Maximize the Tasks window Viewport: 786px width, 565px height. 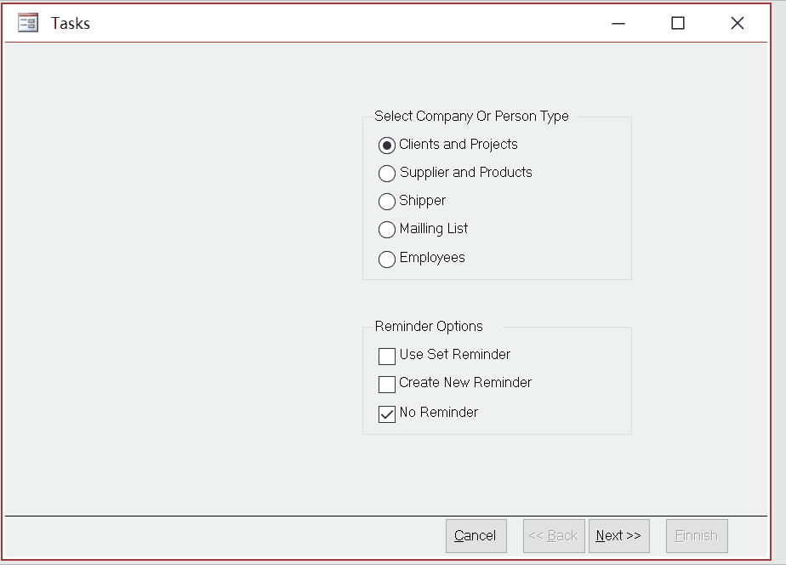[678, 23]
